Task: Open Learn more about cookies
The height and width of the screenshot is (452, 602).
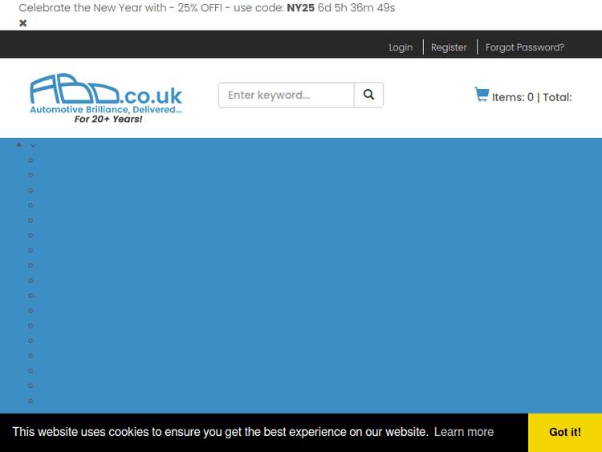Action: (x=463, y=432)
